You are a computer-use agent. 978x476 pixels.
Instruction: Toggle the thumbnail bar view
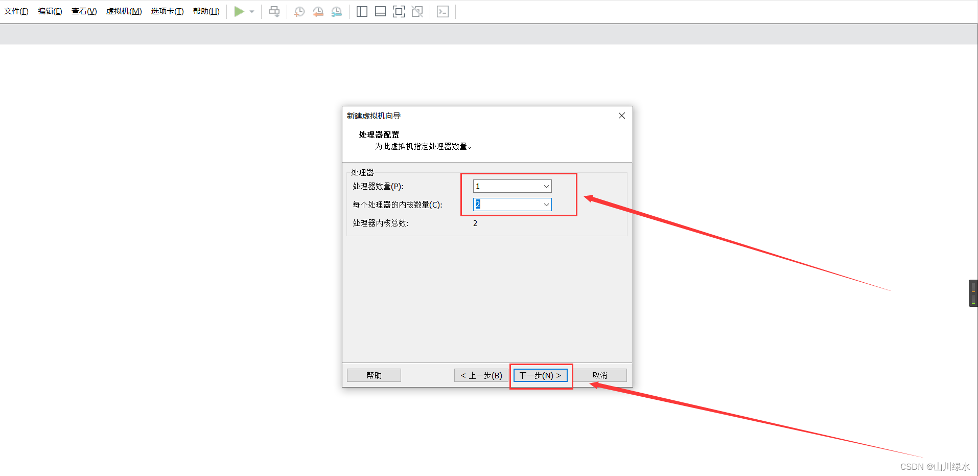click(380, 11)
